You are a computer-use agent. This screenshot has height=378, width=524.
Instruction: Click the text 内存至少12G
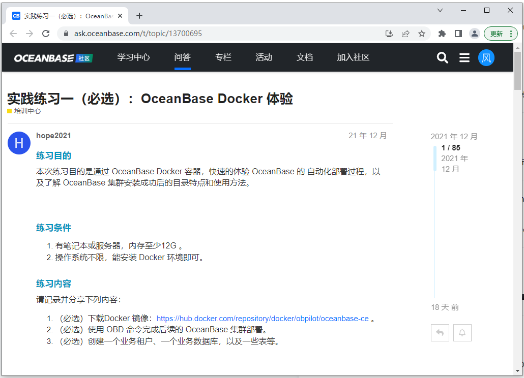(153, 246)
